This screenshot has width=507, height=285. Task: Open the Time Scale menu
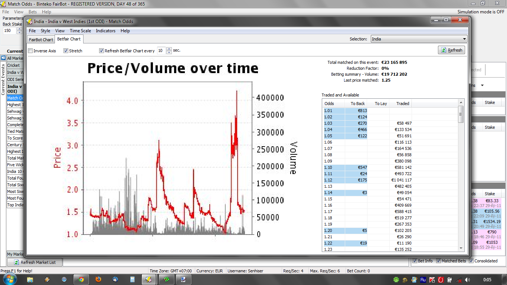(80, 31)
